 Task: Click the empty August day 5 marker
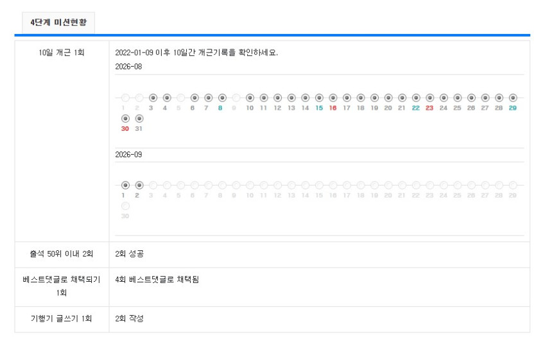[181, 98]
